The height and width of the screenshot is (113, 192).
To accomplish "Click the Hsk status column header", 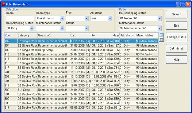I will pyautogui.click(x=128, y=36).
